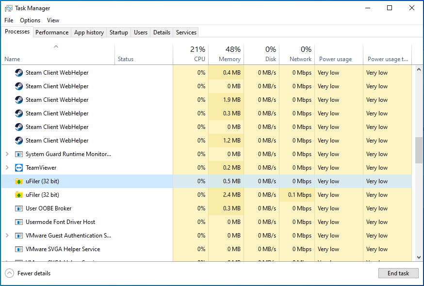The width and height of the screenshot is (424, 286).
Task: Click the TeamViewer process icon
Action: 19,168
